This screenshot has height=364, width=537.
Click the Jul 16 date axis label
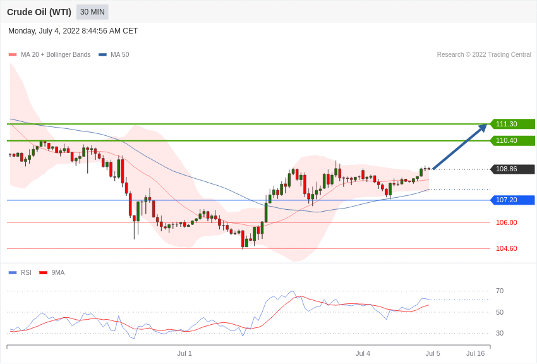476,353
